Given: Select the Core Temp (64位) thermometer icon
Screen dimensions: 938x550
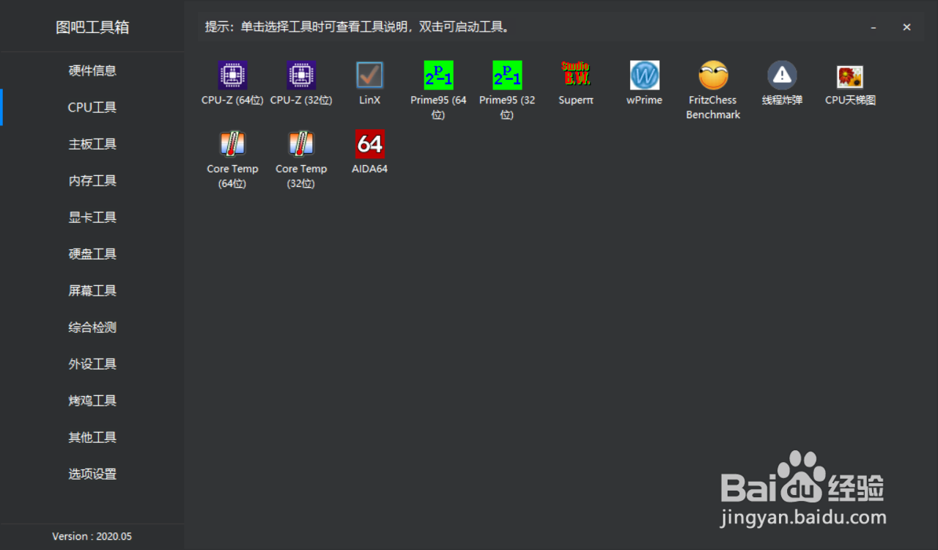Looking at the screenshot, I should coord(232,144).
